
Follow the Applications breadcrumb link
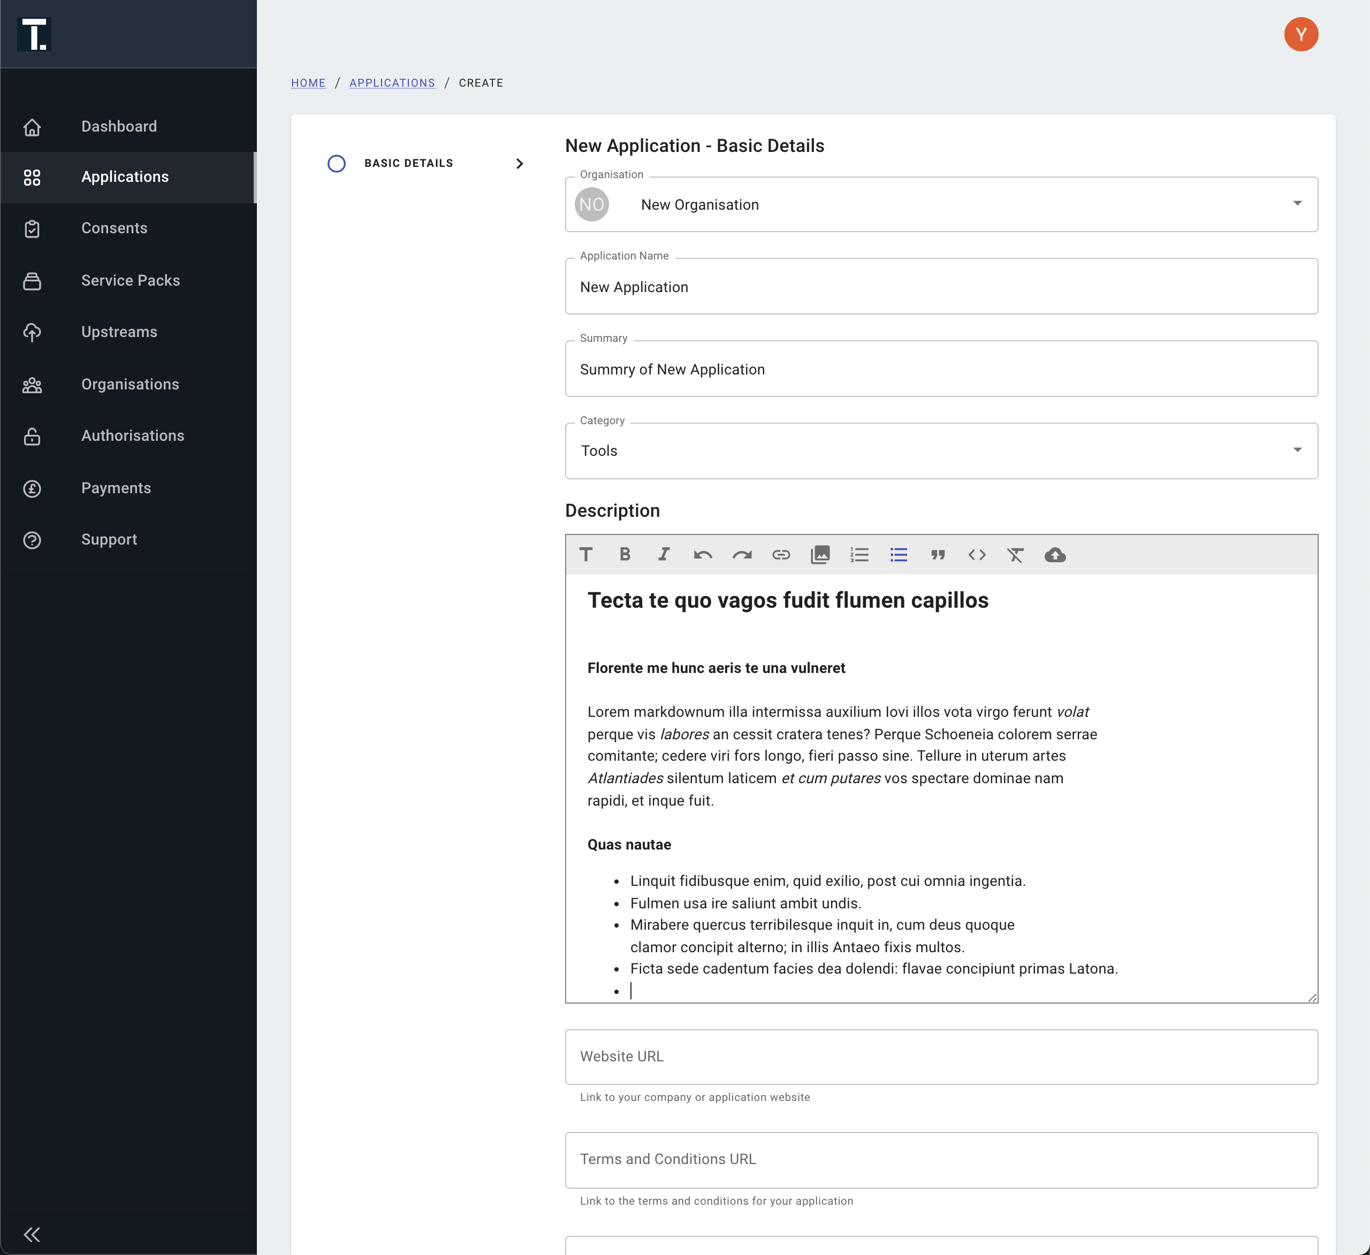[391, 83]
